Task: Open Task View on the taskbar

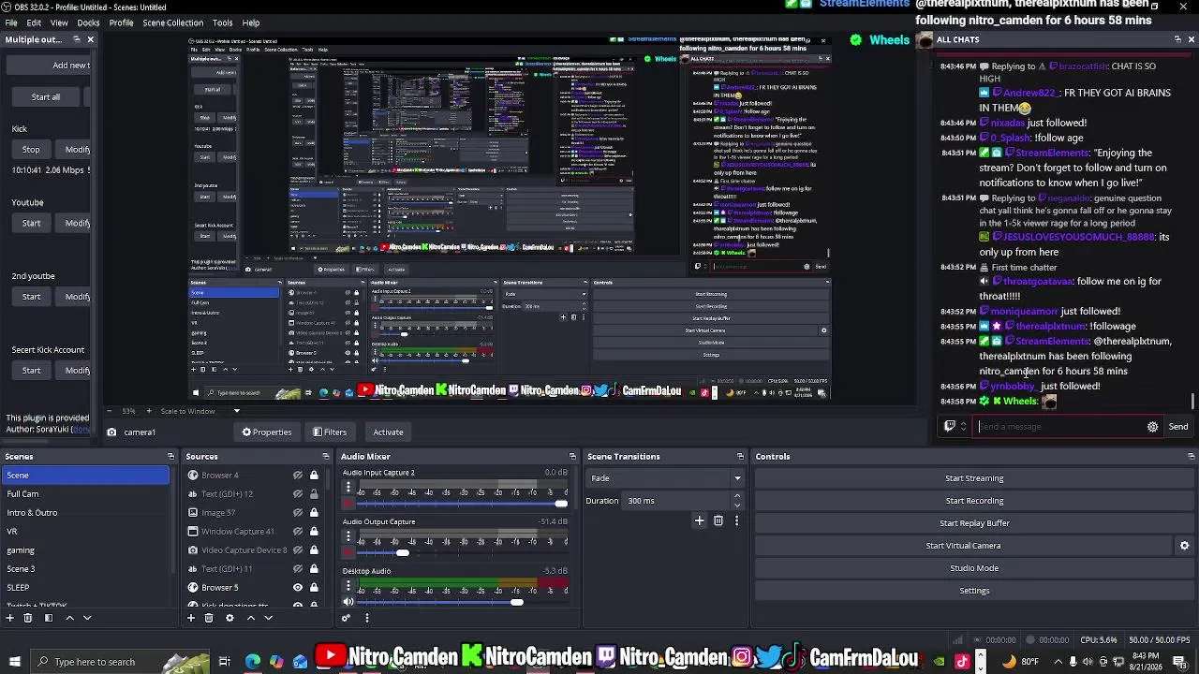Action: pos(225,662)
